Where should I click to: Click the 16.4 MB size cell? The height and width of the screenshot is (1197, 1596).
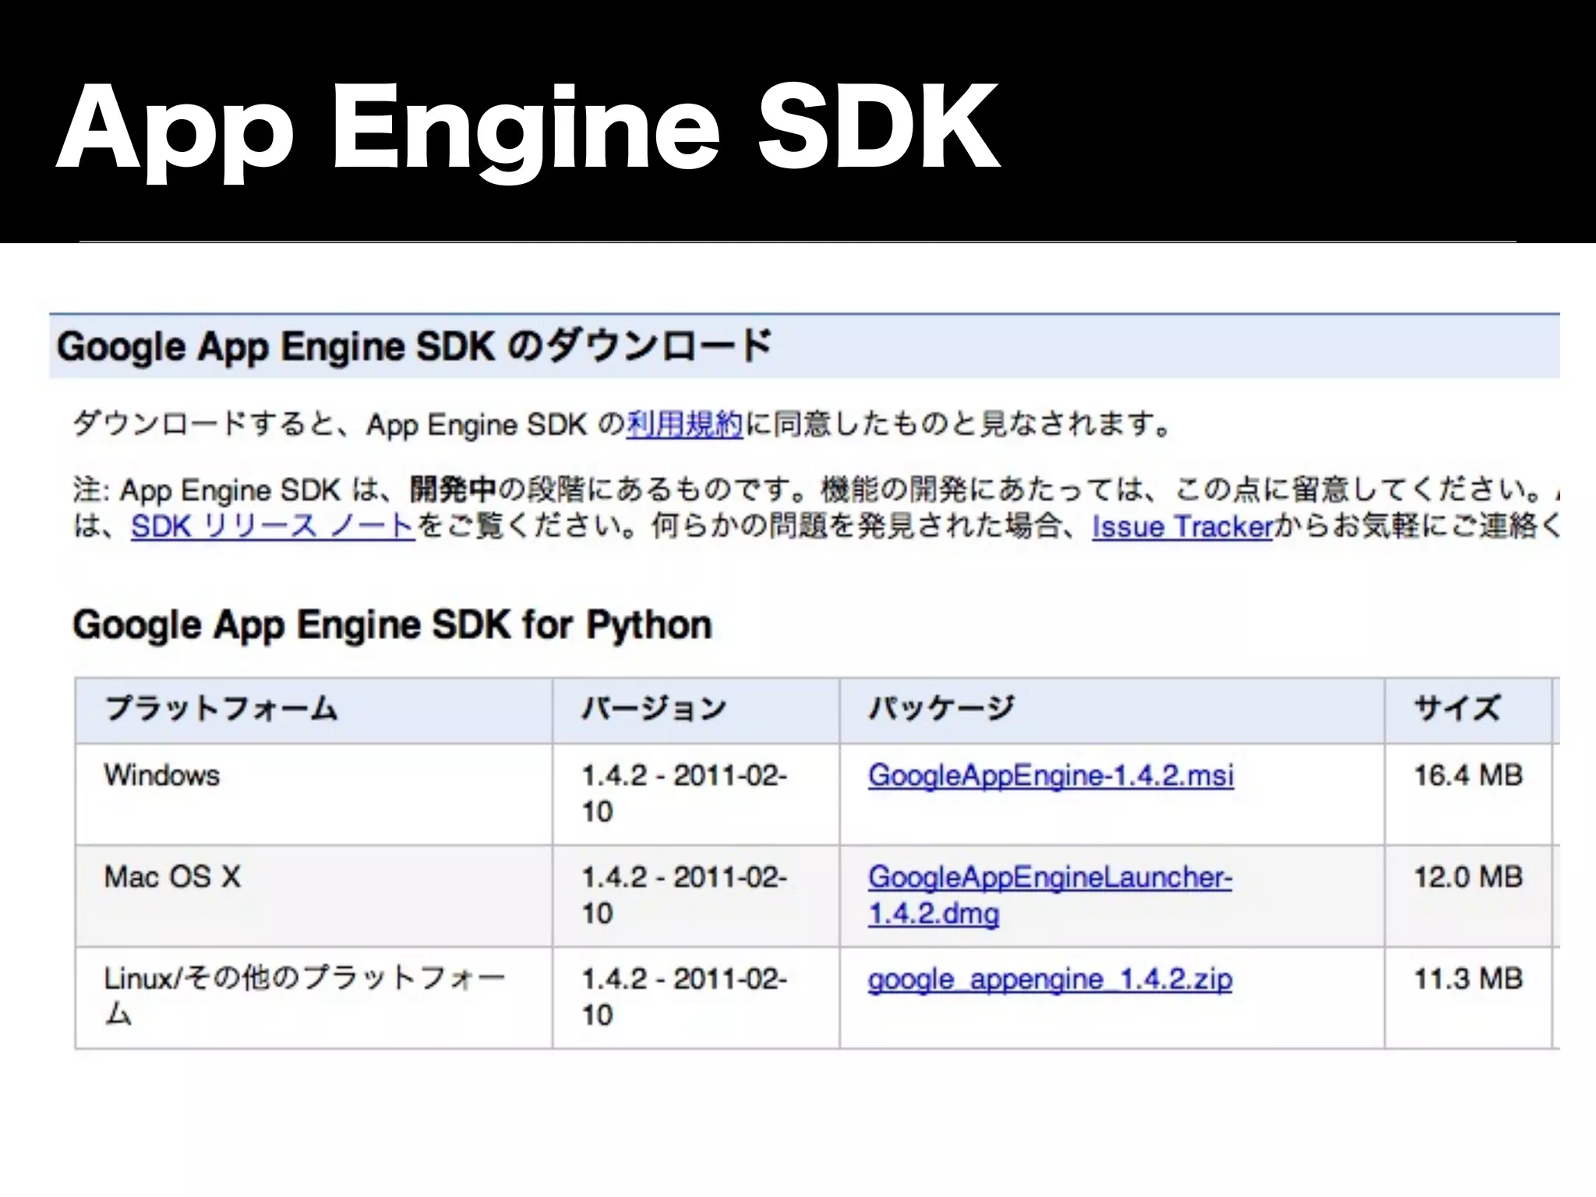[1467, 775]
